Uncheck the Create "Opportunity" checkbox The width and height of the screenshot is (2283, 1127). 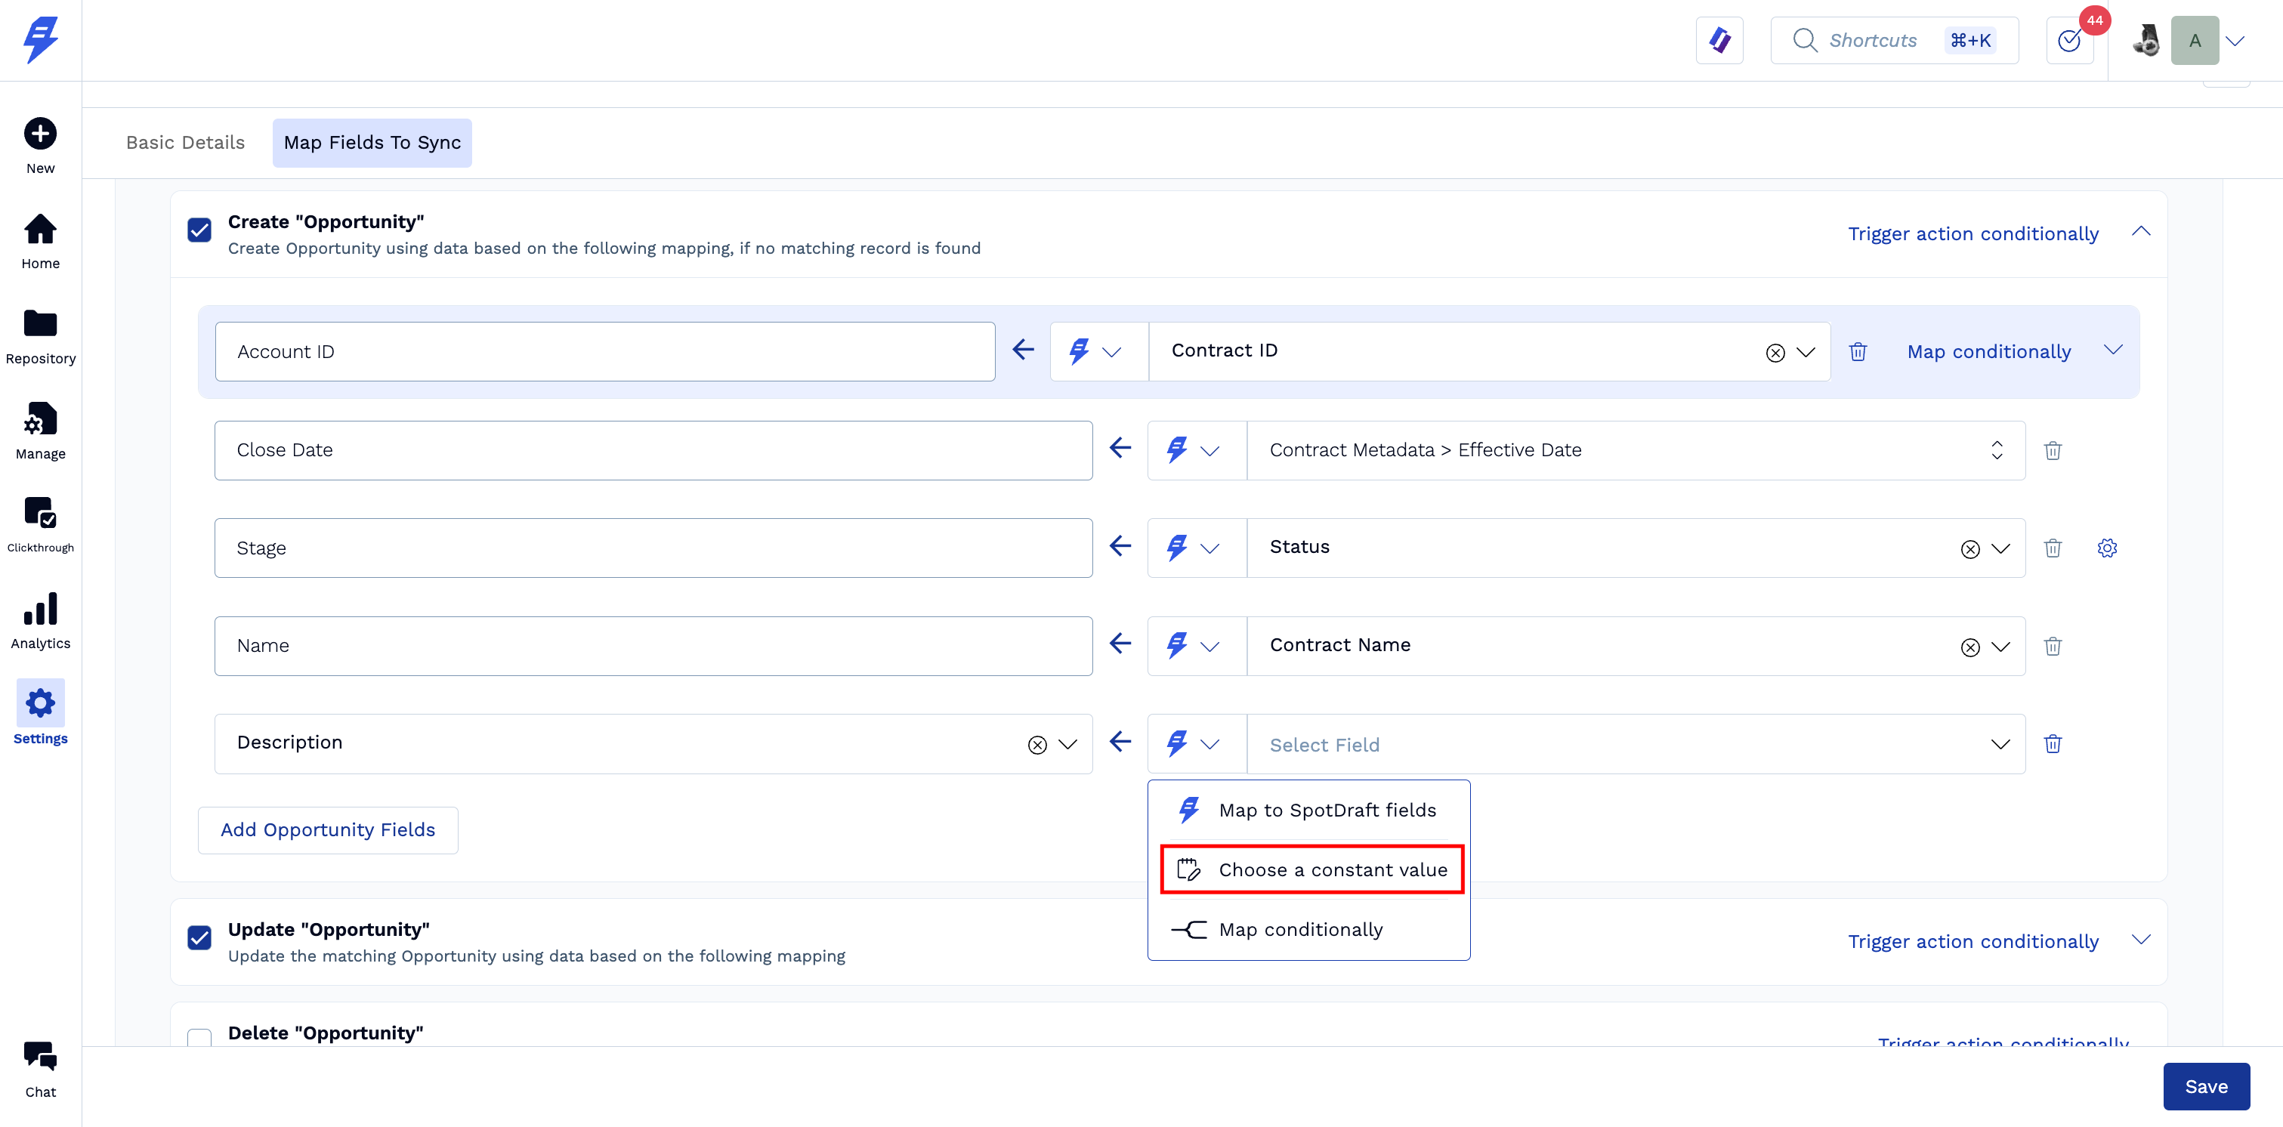pyautogui.click(x=199, y=230)
